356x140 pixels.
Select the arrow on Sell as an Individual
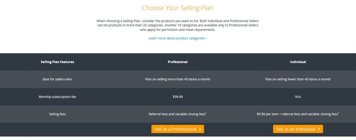[x=319, y=129]
